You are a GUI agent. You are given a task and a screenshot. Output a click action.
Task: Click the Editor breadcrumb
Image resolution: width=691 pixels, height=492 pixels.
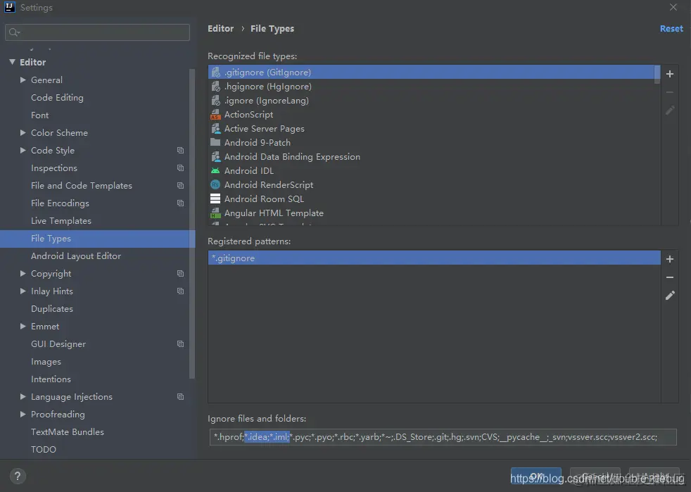click(x=220, y=29)
